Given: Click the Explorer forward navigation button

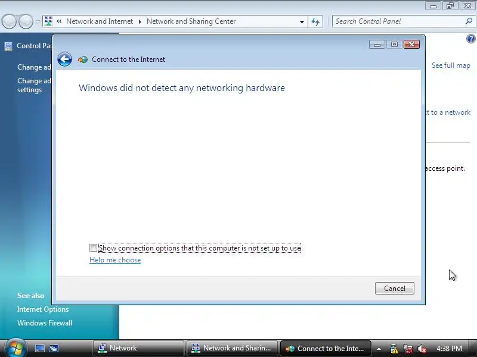Looking at the screenshot, I should pyautogui.click(x=26, y=21).
